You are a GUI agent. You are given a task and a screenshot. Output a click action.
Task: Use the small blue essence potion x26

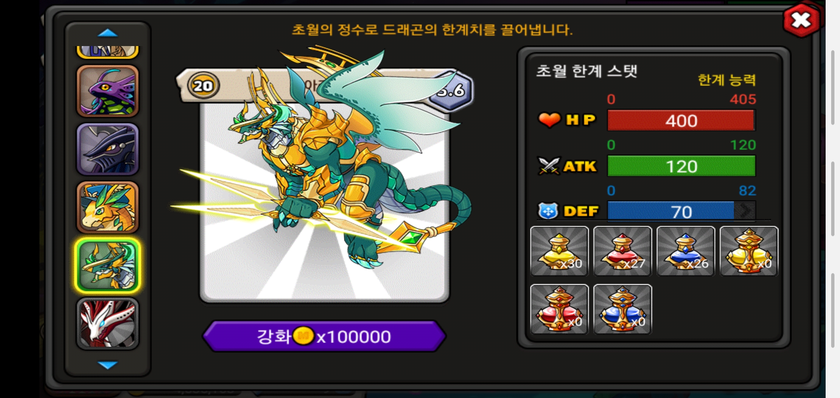click(686, 251)
